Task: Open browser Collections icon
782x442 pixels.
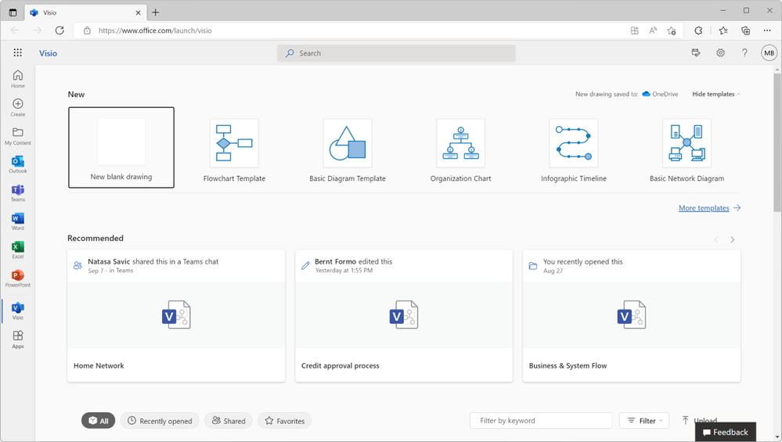Action: click(745, 31)
